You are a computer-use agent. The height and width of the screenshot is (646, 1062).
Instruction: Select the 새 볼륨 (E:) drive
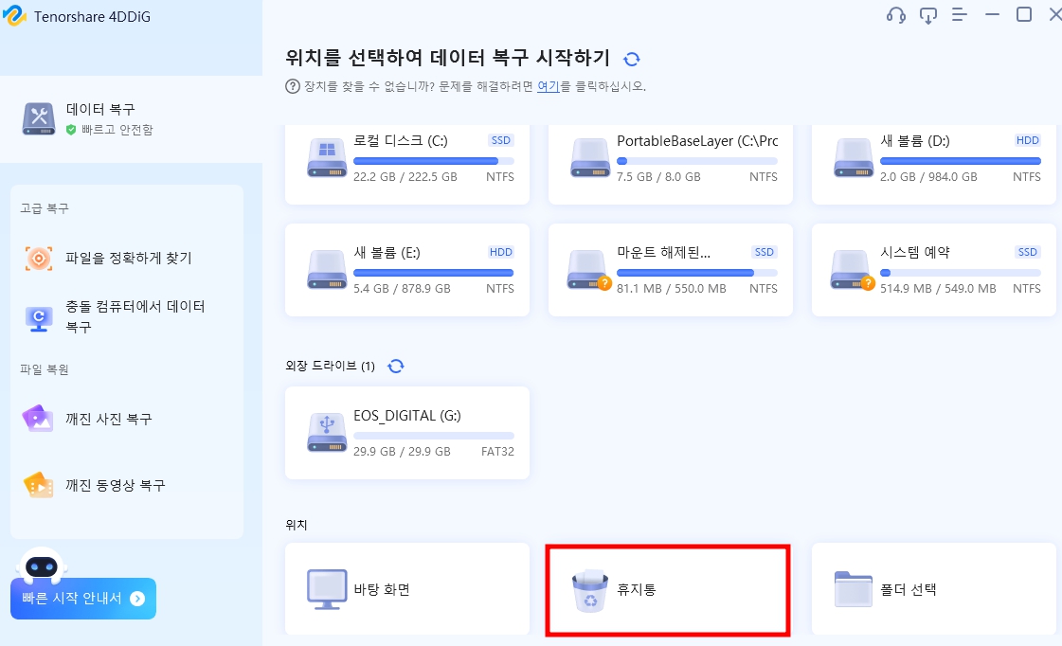407,270
